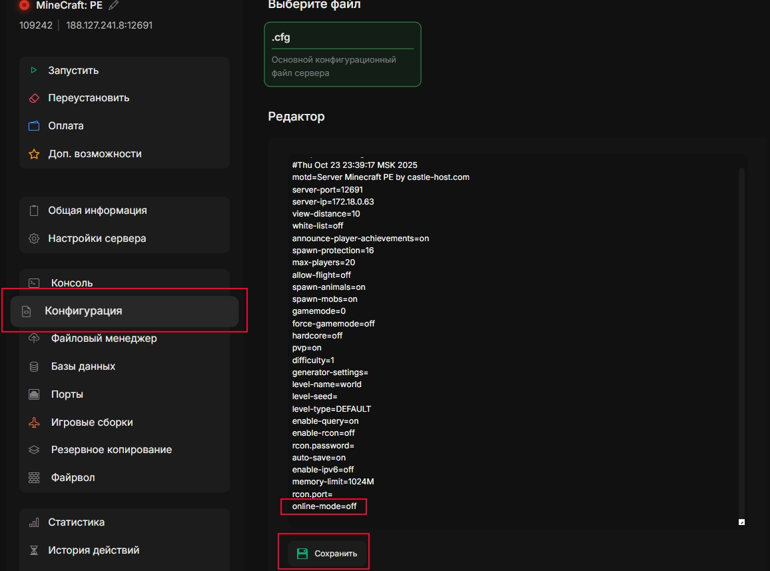Viewport: 770px width, 571px height.
Task: Click the play icon next to Запустить
Action: coord(34,70)
